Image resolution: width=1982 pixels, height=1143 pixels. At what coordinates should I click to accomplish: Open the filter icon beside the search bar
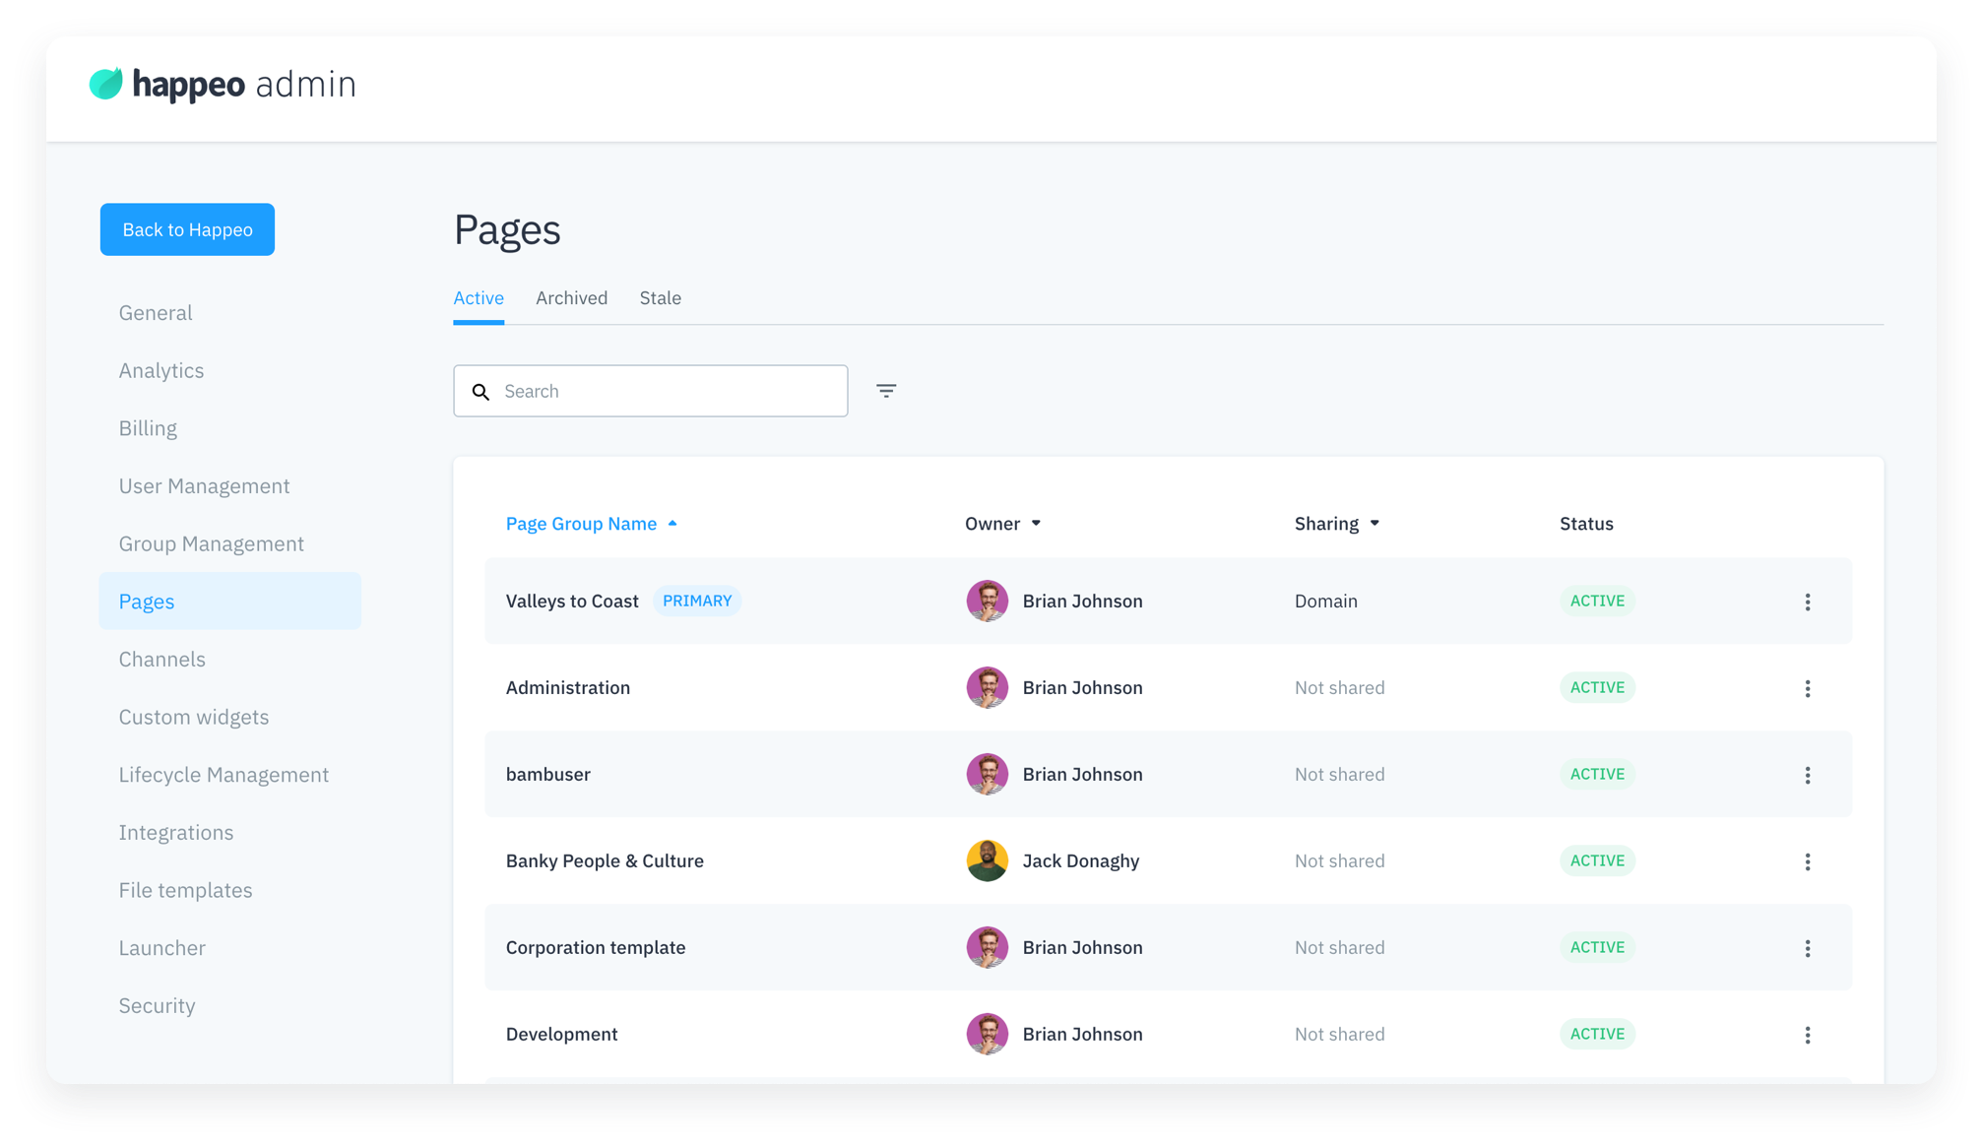click(886, 390)
